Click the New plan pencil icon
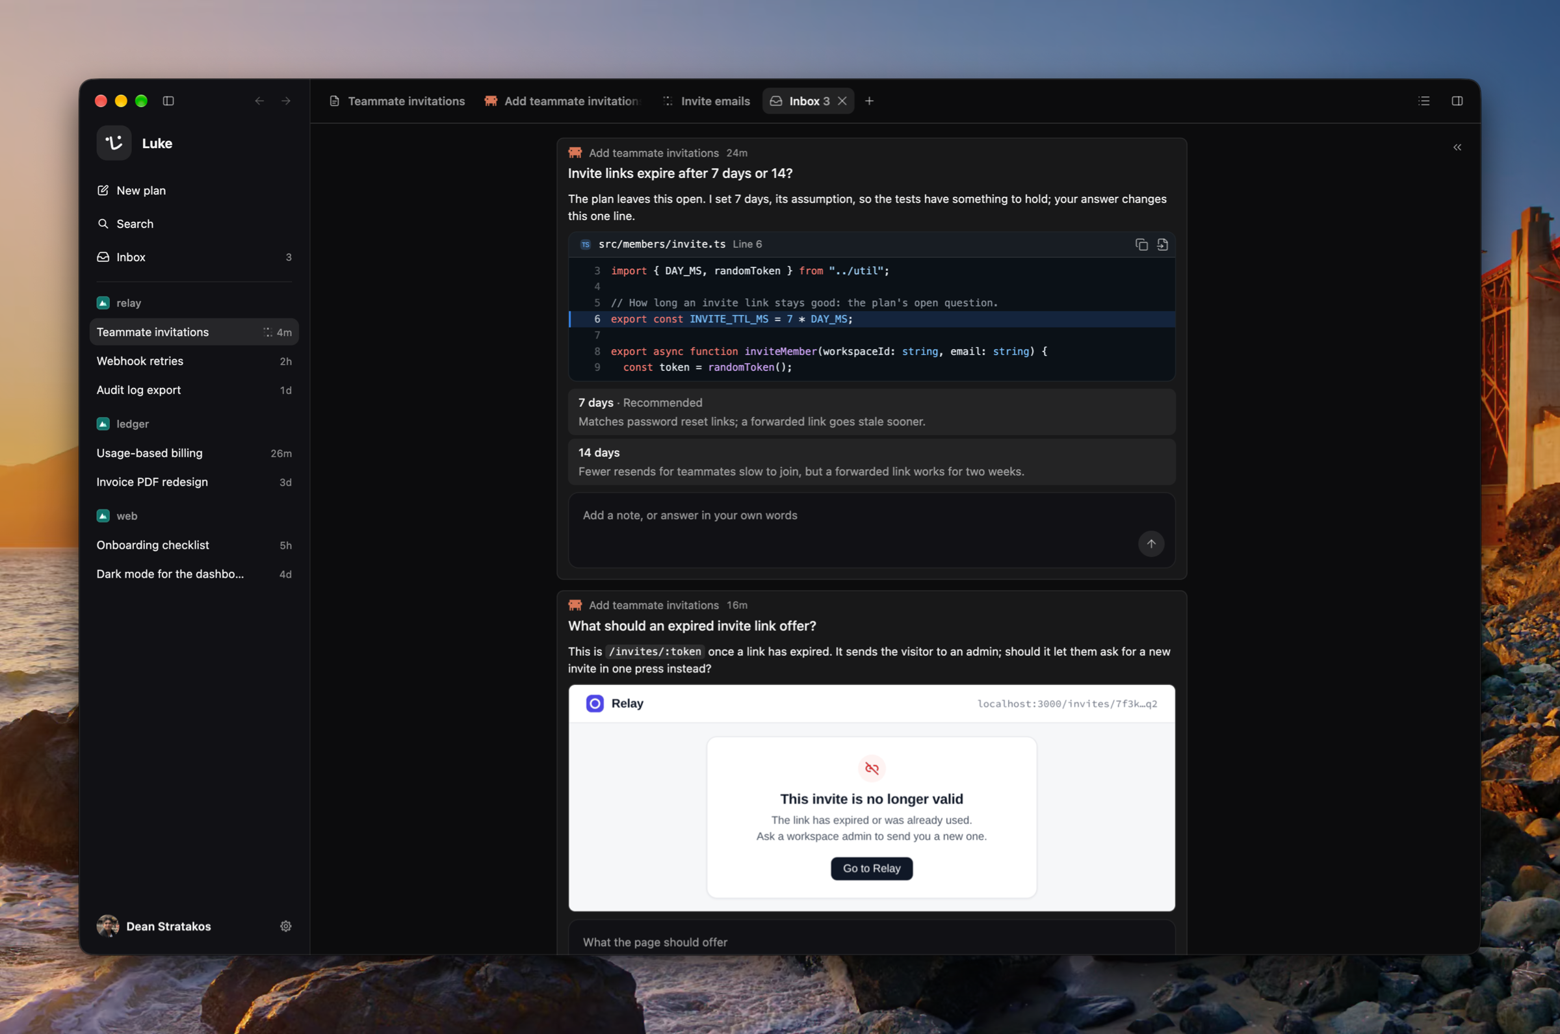This screenshot has width=1560, height=1034. tap(103, 190)
